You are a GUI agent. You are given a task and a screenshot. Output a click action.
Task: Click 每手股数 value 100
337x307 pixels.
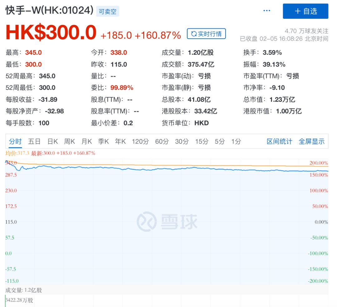click(44, 123)
